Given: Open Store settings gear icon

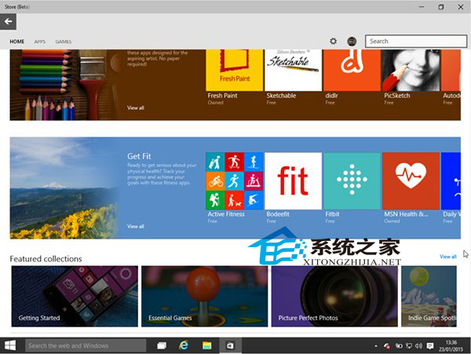Looking at the screenshot, I should click(x=333, y=41).
